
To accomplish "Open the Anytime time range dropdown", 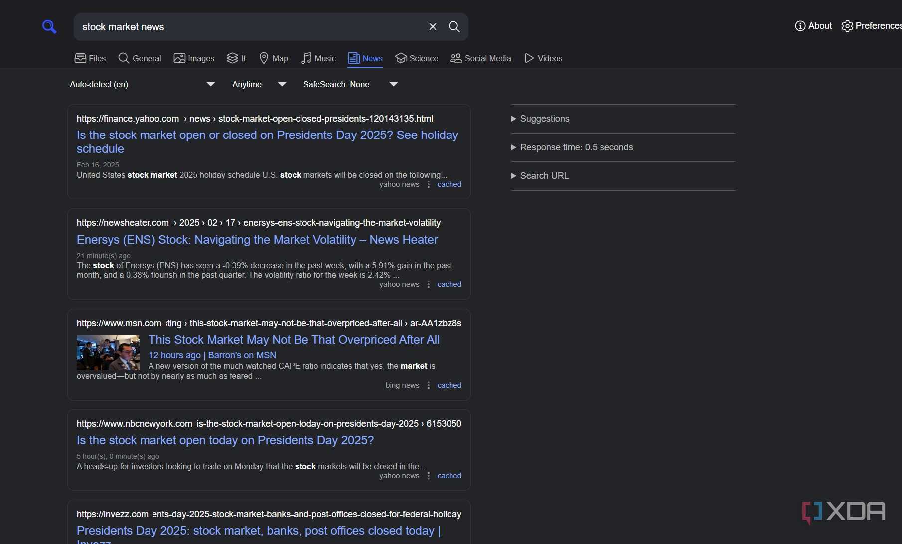I will click(x=260, y=84).
